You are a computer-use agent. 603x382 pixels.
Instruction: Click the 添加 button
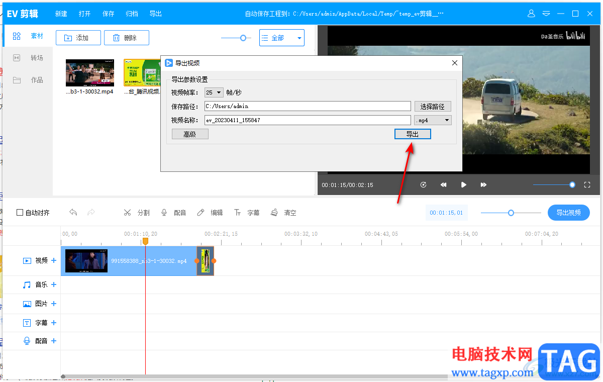coord(78,38)
